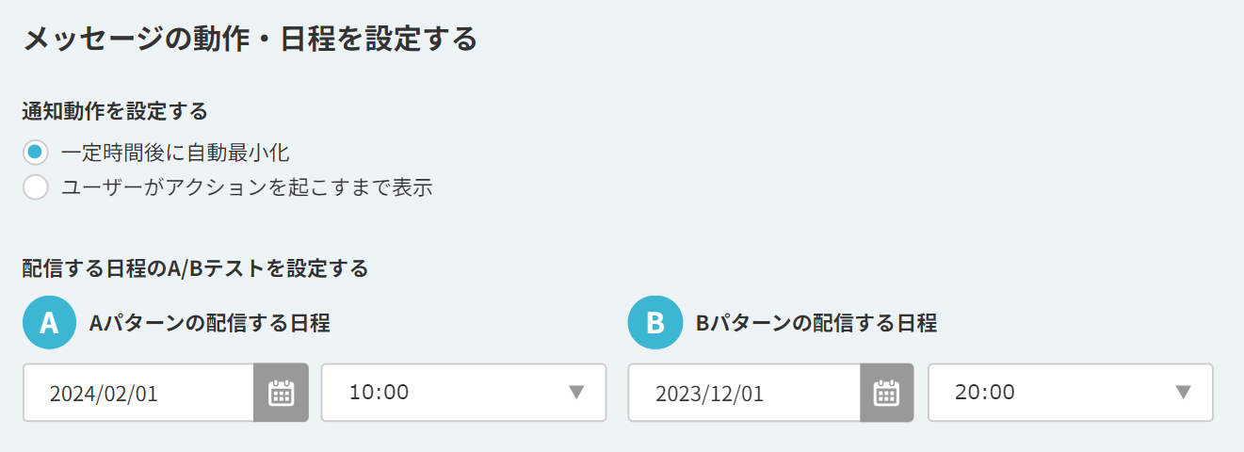
Task: Click the circular A pattern badge
Action: [49, 323]
